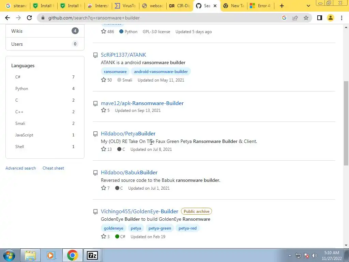The image size is (349, 262).
Task: Open the Action Center flag icon
Action: click(x=306, y=256)
